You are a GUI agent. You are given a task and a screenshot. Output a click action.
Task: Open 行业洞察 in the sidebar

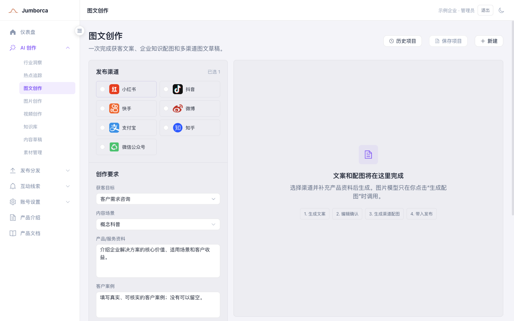click(x=47, y=62)
